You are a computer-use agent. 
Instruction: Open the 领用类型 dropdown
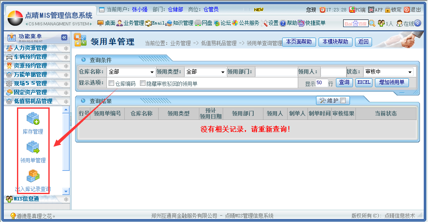tap(205, 72)
